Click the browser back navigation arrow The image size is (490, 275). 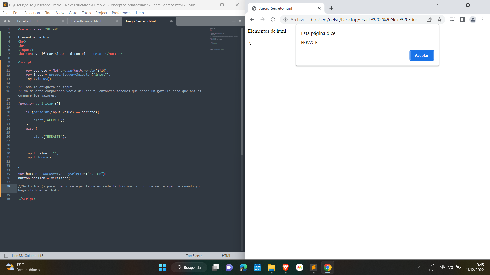252,19
